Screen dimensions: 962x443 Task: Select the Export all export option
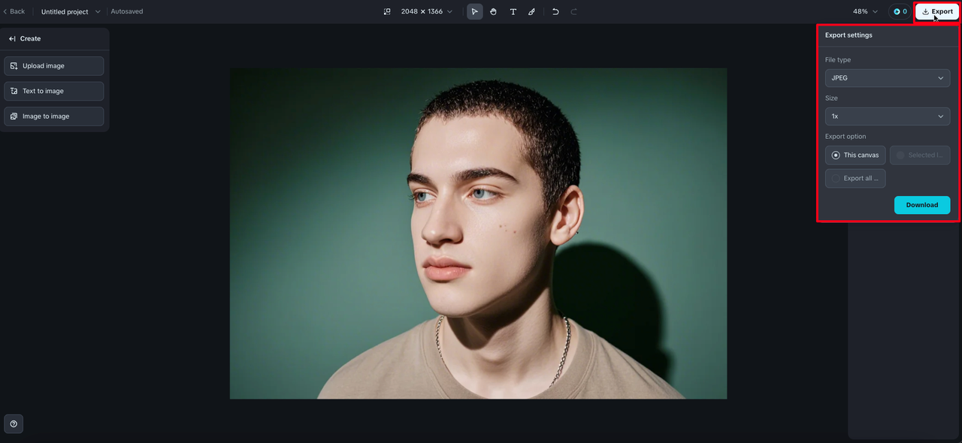855,179
